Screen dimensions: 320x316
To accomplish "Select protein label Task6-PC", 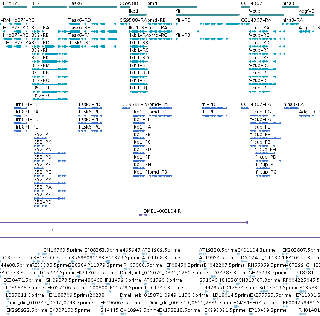I will [89, 127].
